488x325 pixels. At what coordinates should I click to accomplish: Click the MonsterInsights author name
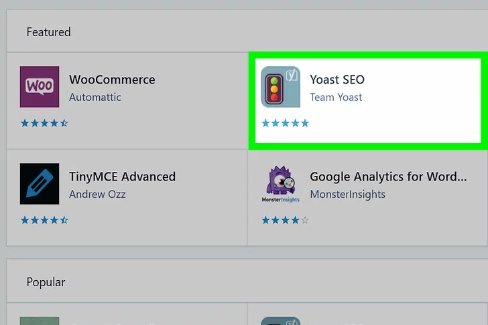click(x=347, y=195)
